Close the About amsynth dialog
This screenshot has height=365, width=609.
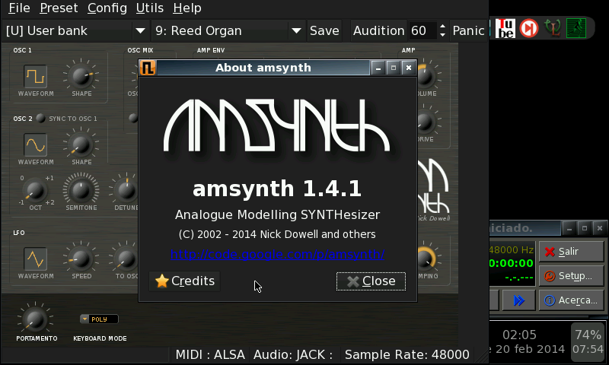click(371, 281)
